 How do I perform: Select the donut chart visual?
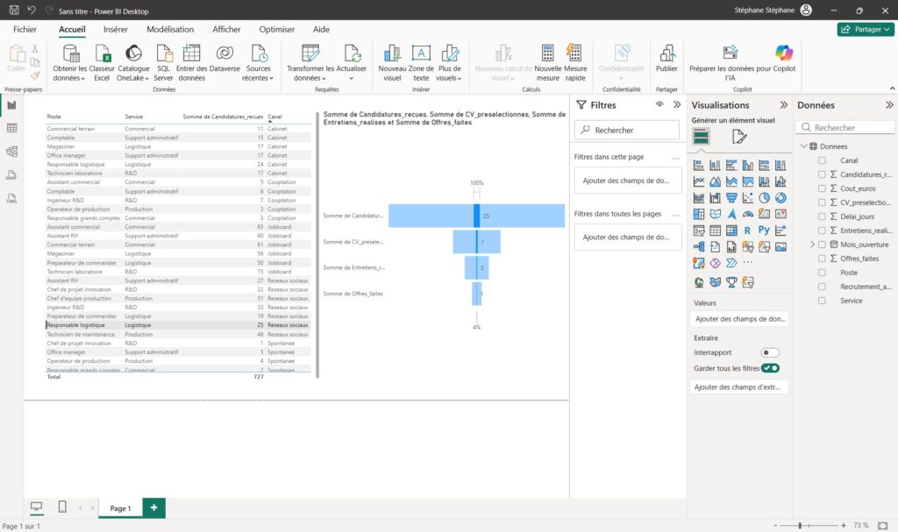[x=780, y=198]
